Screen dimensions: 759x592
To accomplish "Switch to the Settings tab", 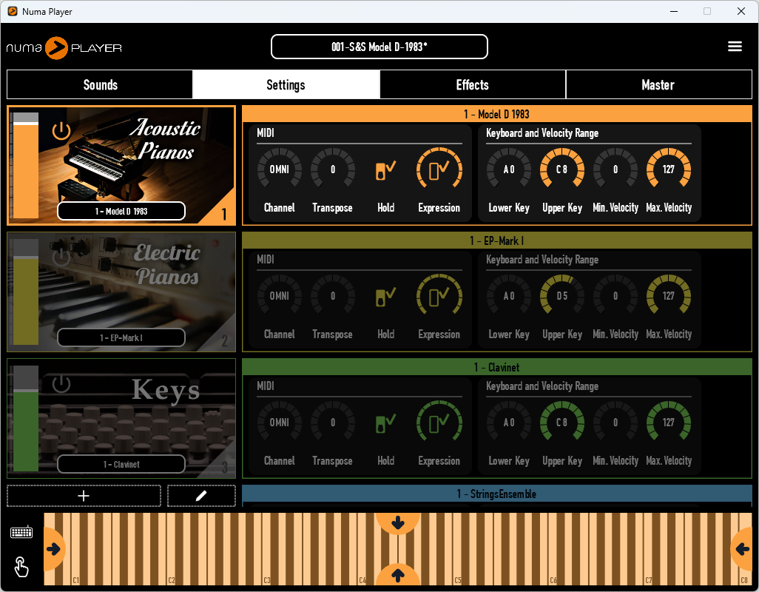I will point(286,84).
